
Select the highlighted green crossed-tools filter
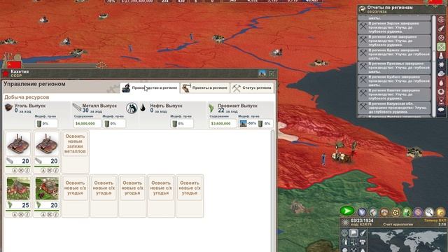tap(442, 47)
